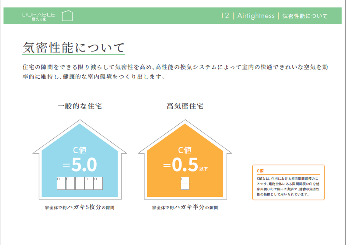Click the 家全体で約ハガキ5枚分の隙間 caption
The image size is (346, 245).
tap(80, 207)
